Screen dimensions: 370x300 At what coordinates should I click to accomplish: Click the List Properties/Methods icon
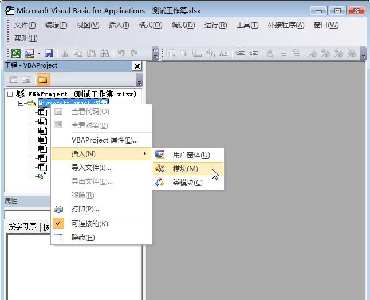[170, 53]
